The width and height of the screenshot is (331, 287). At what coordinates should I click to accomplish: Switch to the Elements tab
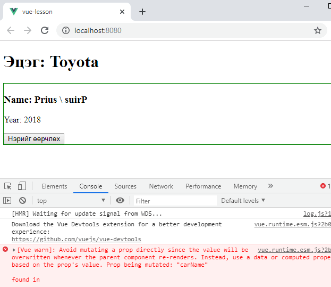(54, 186)
